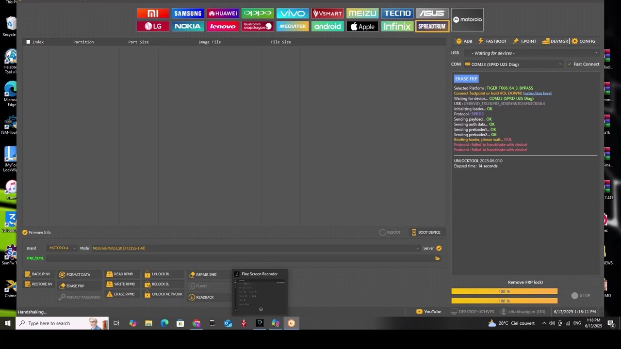Switch to the ADB tab
The width and height of the screenshot is (621, 349).
(x=464, y=41)
